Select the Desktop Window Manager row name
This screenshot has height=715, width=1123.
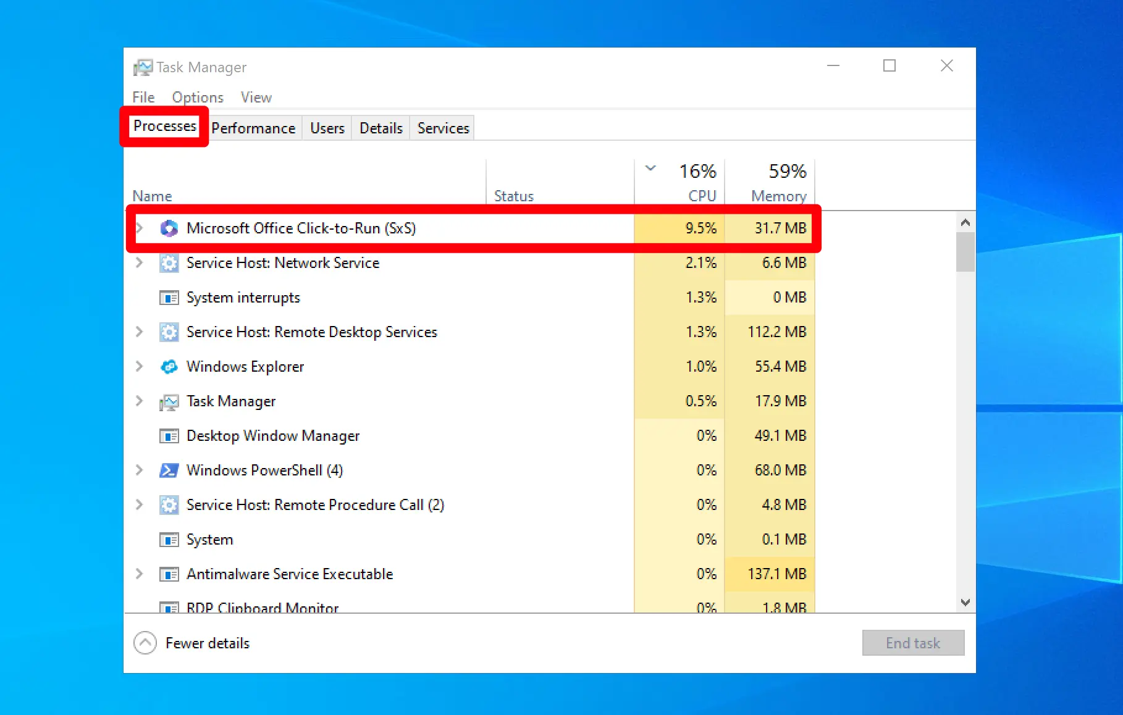[x=273, y=436]
